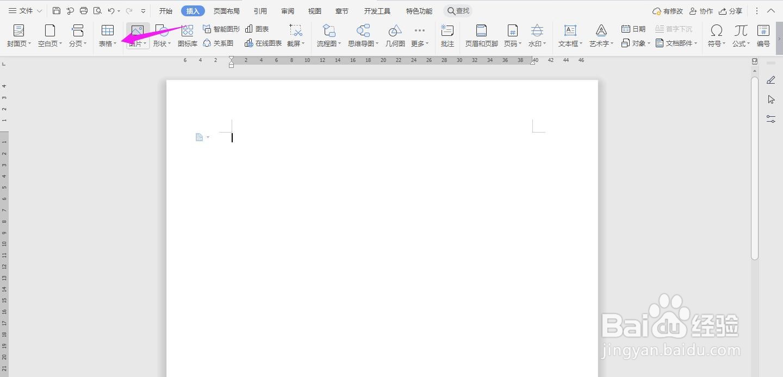Insert a 空白页 blank page

50,36
